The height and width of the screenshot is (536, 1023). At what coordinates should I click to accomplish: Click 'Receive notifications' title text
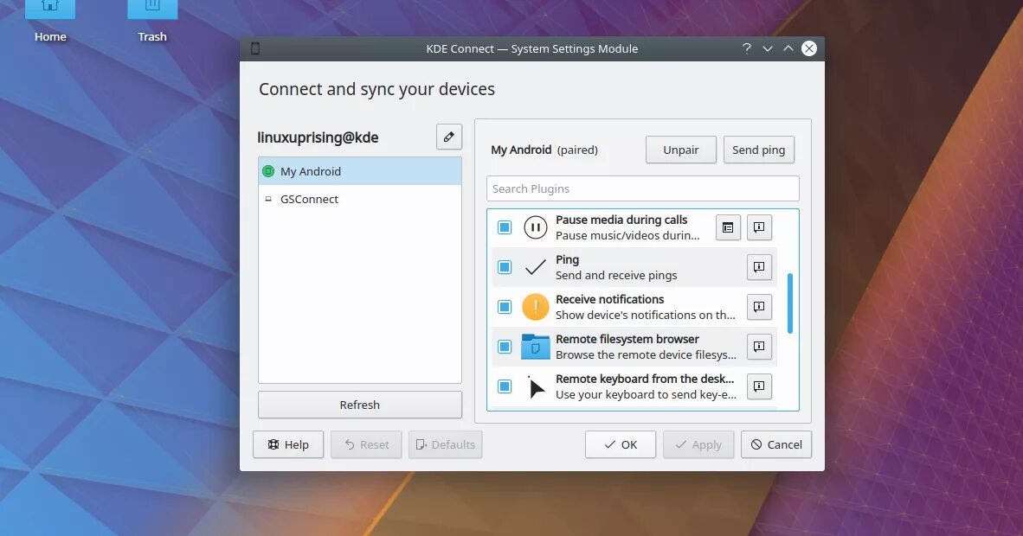pyautogui.click(x=609, y=299)
